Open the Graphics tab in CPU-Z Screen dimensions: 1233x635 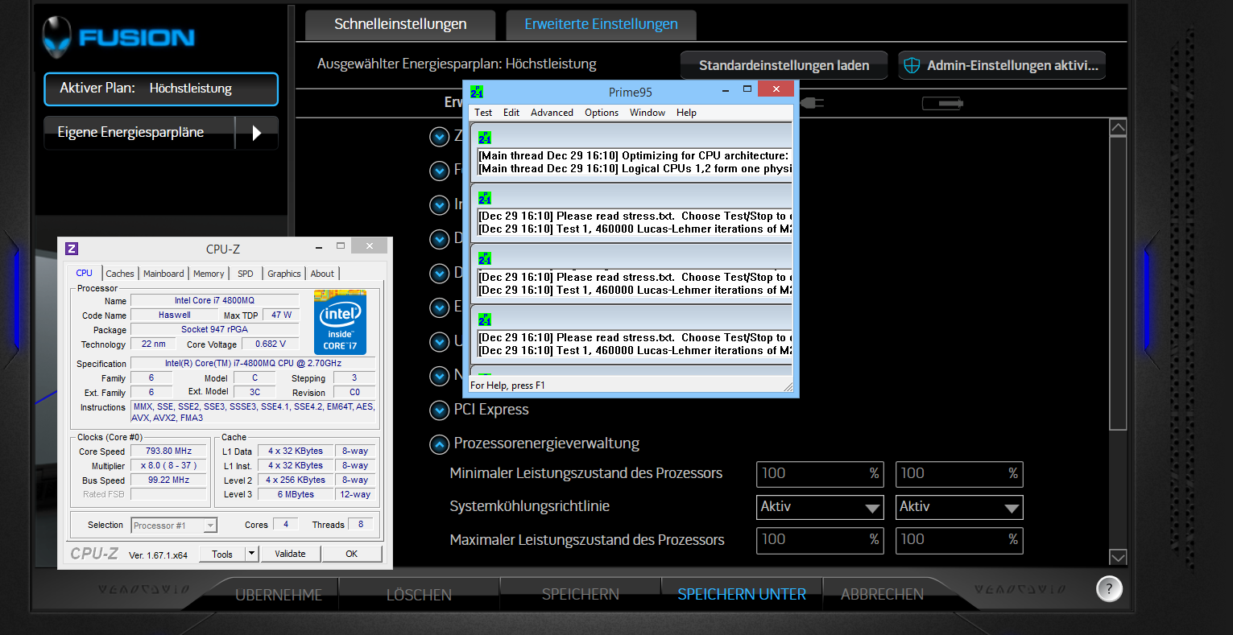[x=284, y=274]
